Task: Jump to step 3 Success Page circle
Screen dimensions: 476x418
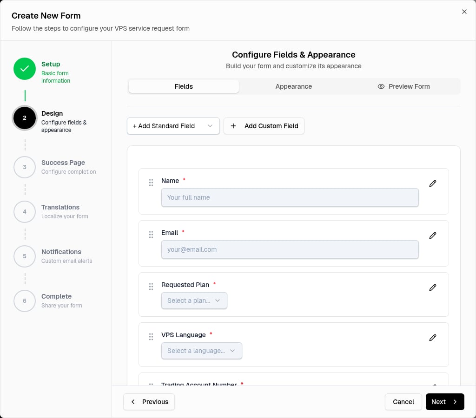Action: pos(25,167)
